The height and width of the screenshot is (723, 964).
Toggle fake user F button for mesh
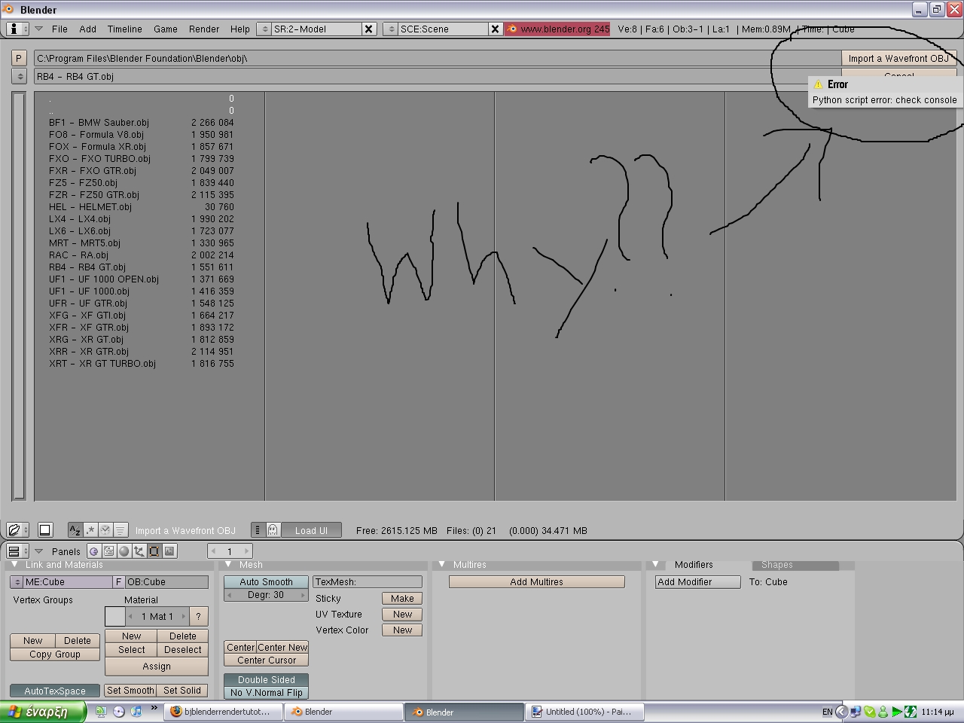point(118,582)
